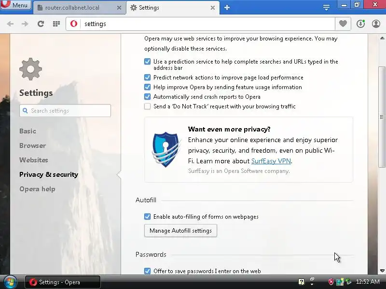386x289 pixels.
Task: Click the 12:52 AM clock
Action: (x=368, y=282)
